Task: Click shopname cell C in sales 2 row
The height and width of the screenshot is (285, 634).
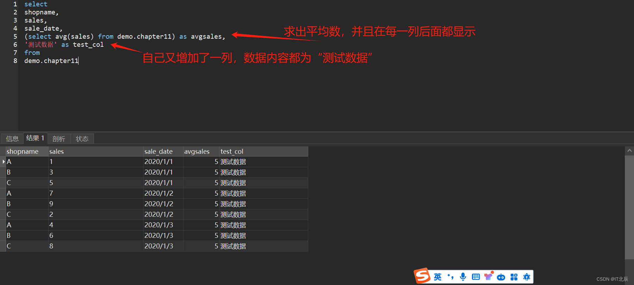Action: 27,214
